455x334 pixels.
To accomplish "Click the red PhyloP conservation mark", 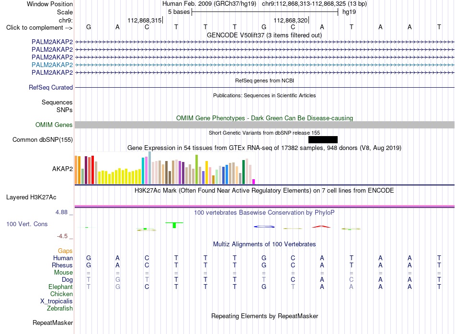I will click(321, 227).
